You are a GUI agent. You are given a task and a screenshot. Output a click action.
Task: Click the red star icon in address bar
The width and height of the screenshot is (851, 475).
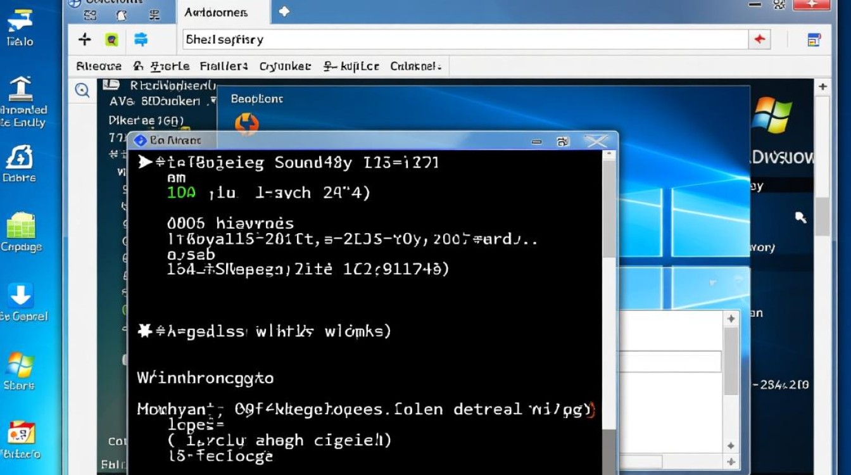pos(759,40)
